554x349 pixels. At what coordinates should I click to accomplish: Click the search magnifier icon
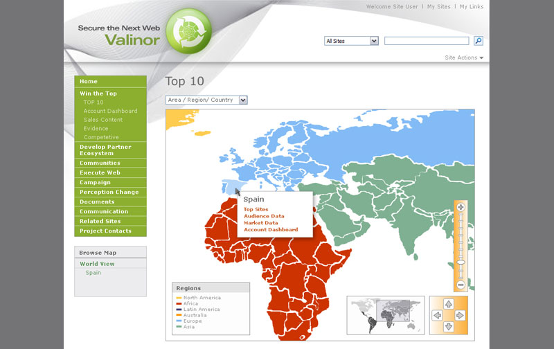pos(478,41)
